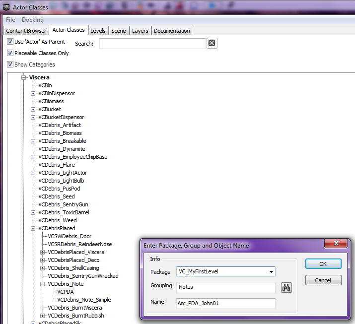Select VCDebris_Dynamite class
This screenshot has height=324, width=355.
click(62, 149)
